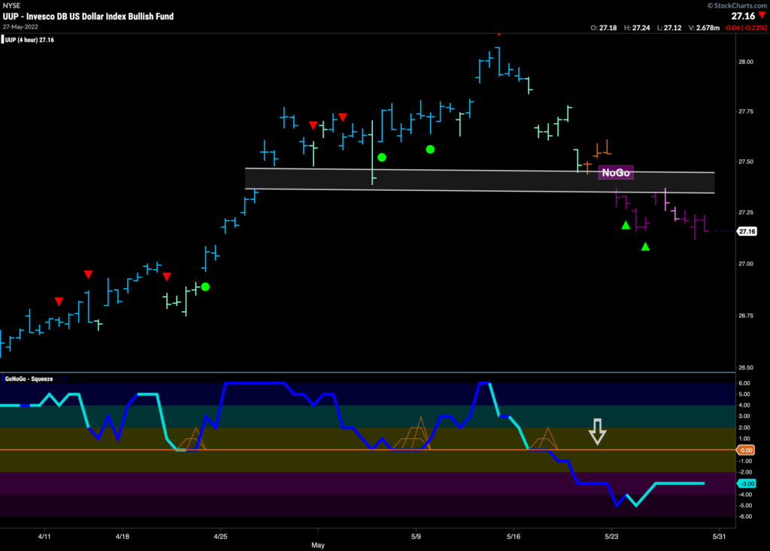Click the 27.16 current price tag on axis
This screenshot has width=770, height=551.
tap(747, 232)
